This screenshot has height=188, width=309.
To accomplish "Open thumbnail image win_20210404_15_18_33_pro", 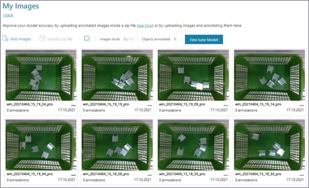I will point(269,145).
